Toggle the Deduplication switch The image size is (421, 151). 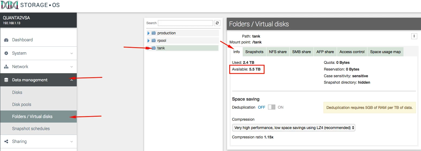tap(272, 107)
